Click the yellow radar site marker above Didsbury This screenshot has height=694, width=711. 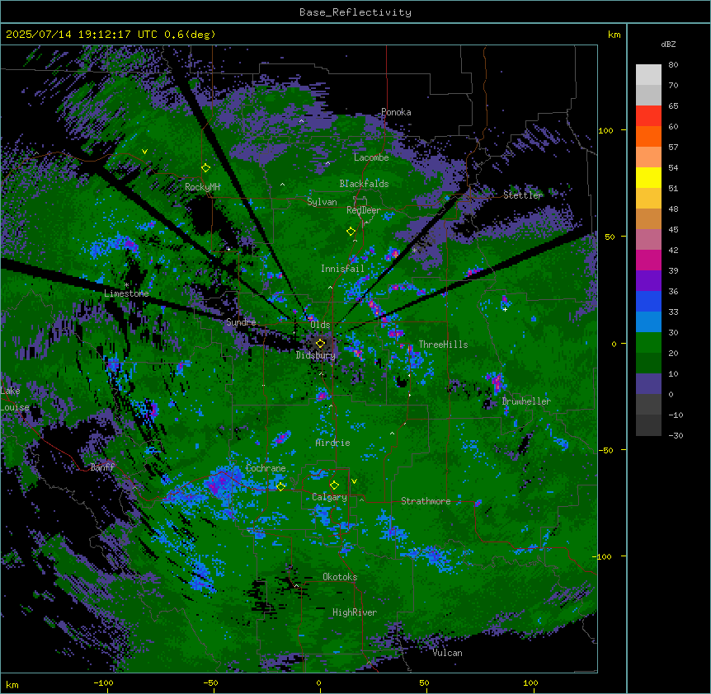[321, 344]
